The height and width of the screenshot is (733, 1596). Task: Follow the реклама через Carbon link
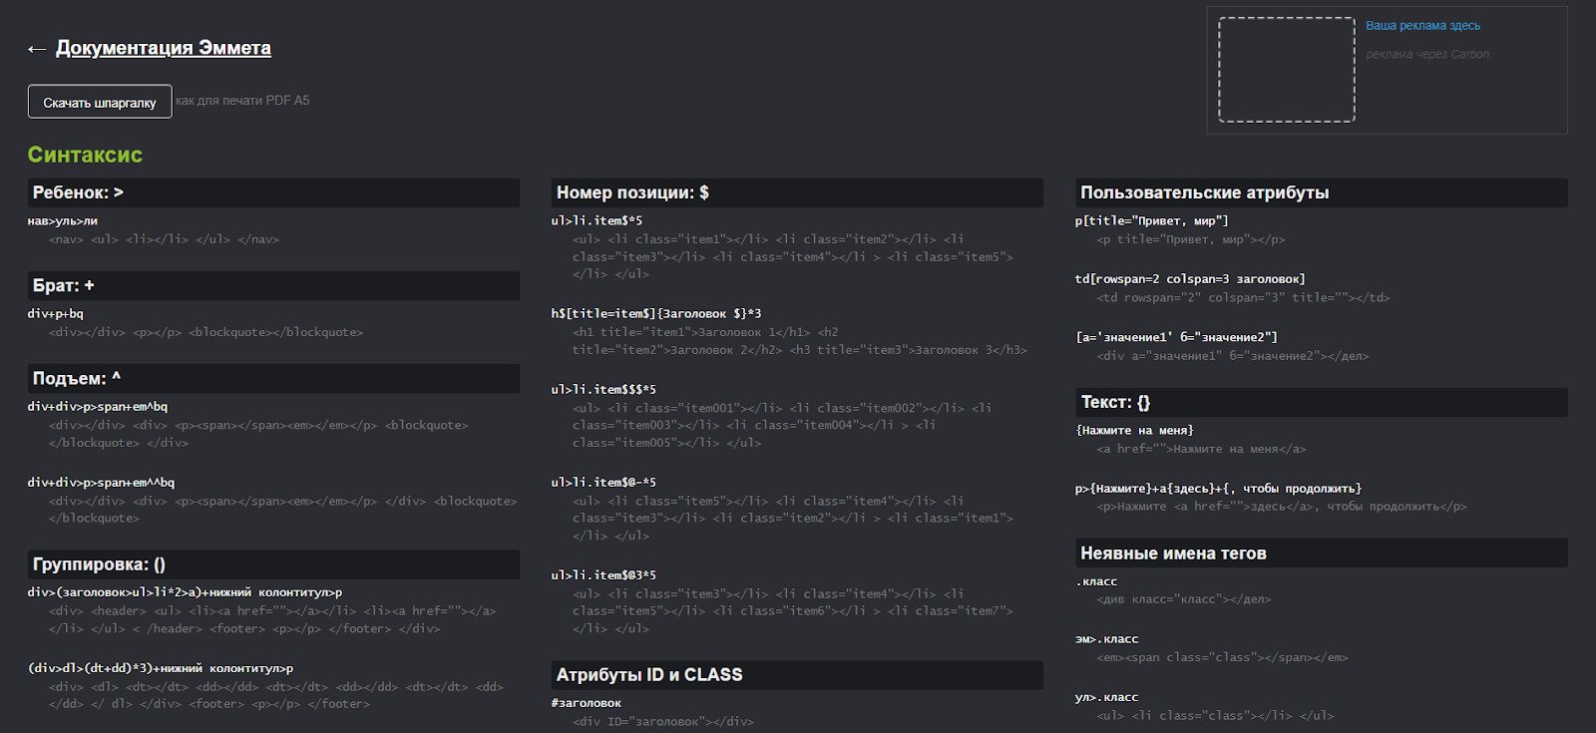click(x=1427, y=55)
